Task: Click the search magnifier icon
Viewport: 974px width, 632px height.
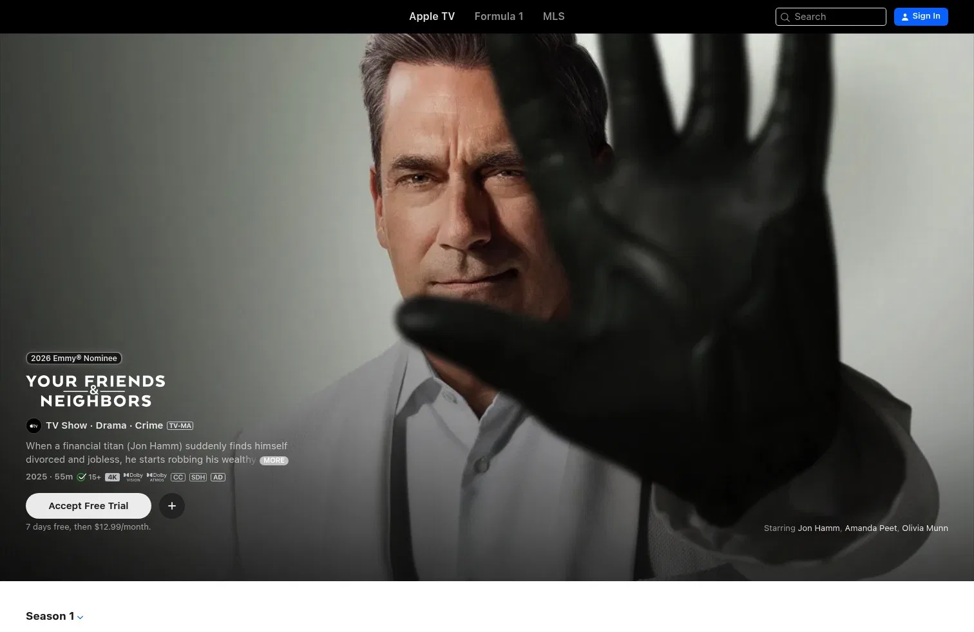Action: pyautogui.click(x=785, y=17)
